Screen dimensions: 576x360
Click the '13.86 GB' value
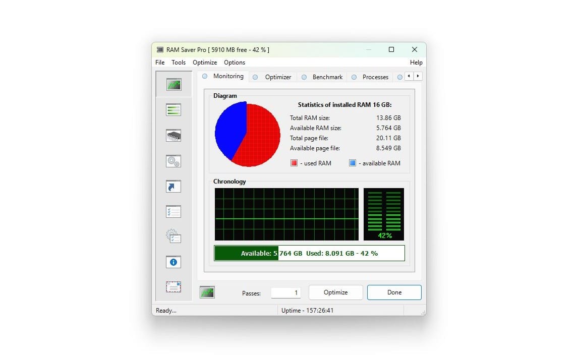click(388, 118)
